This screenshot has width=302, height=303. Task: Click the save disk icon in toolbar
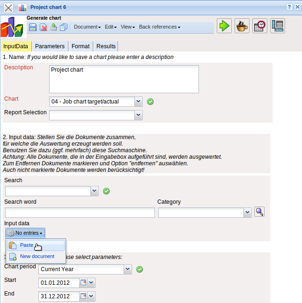coord(33,27)
